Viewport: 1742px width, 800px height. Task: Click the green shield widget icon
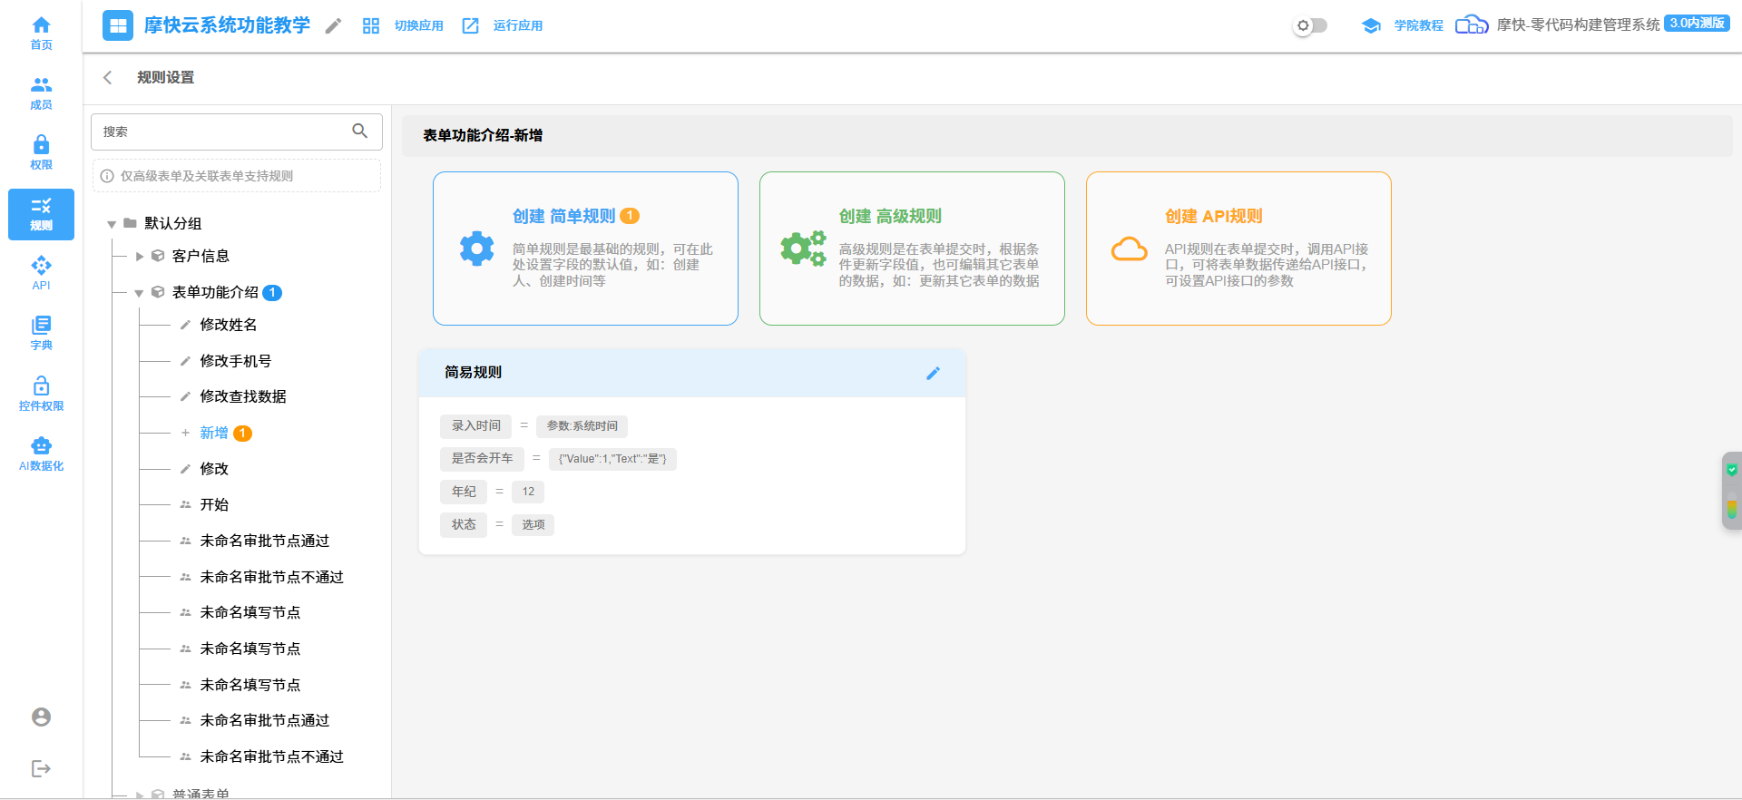coord(1732,470)
